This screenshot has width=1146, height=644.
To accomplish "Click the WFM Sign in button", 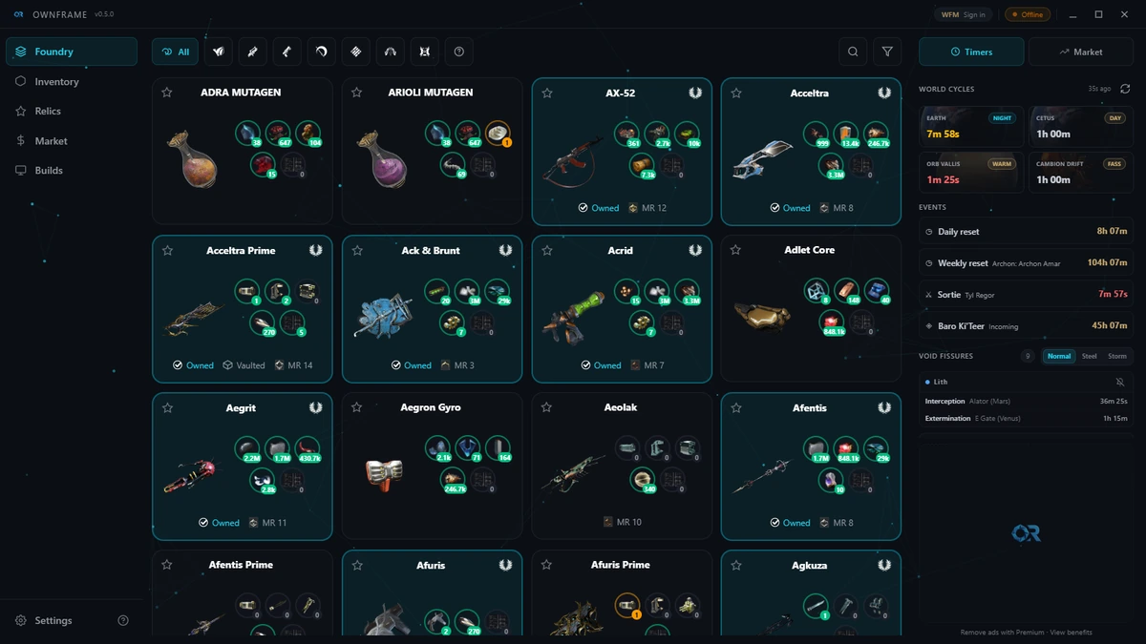I will 964,14.
